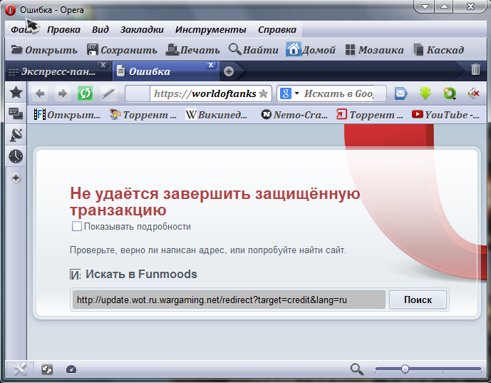Open bookmarks star panel in sidebar
This screenshot has width=491, height=383.
tap(16, 93)
